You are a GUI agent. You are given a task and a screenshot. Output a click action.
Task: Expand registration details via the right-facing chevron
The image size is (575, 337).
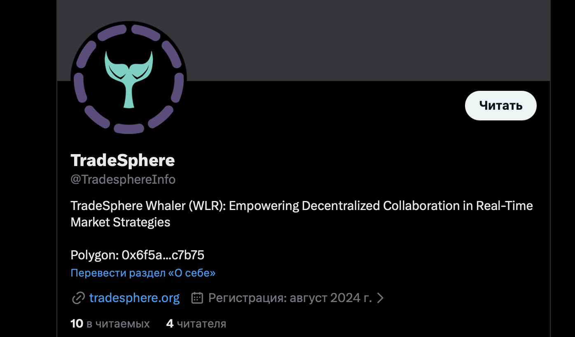coord(380,298)
